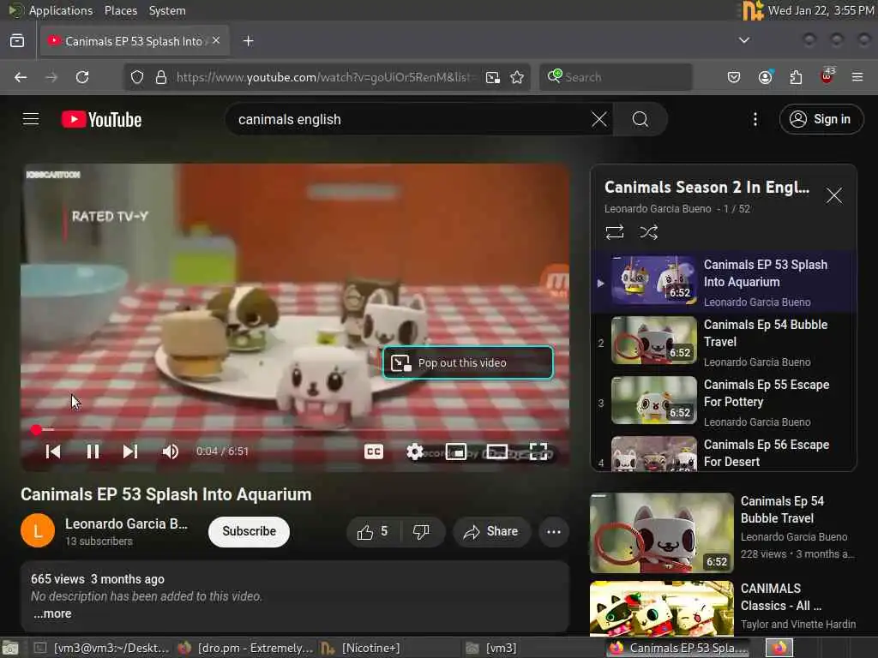Share this video
The width and height of the screenshot is (878, 658).
coord(490,531)
